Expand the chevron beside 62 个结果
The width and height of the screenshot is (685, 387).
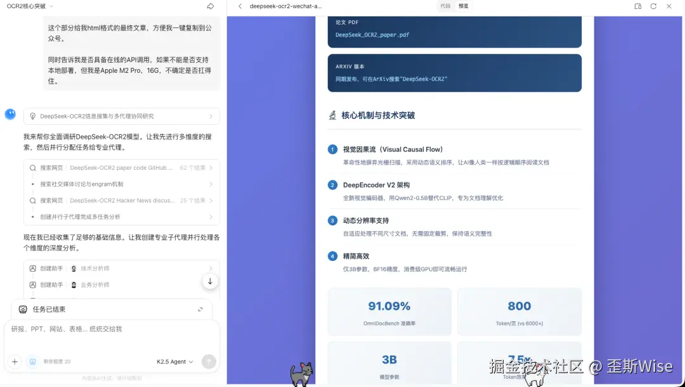click(x=211, y=168)
